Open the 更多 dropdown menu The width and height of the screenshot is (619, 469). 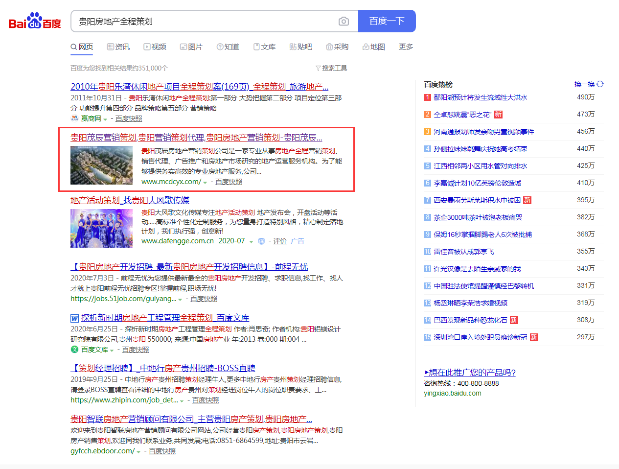tap(405, 46)
